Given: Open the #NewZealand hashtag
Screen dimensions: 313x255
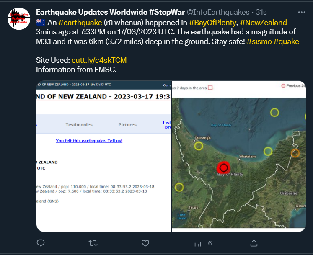Looking at the screenshot, I should (x=264, y=23).
